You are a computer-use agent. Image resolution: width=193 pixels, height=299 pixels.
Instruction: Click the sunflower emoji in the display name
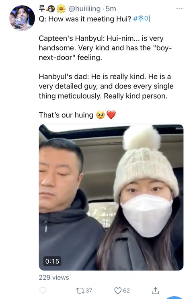pos(61,8)
